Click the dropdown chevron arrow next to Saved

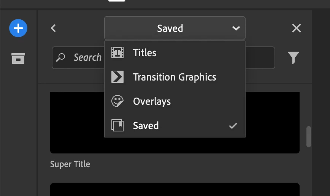point(236,28)
